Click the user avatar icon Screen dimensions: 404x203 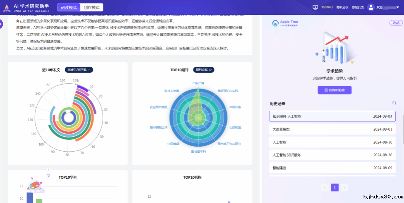(371, 7)
